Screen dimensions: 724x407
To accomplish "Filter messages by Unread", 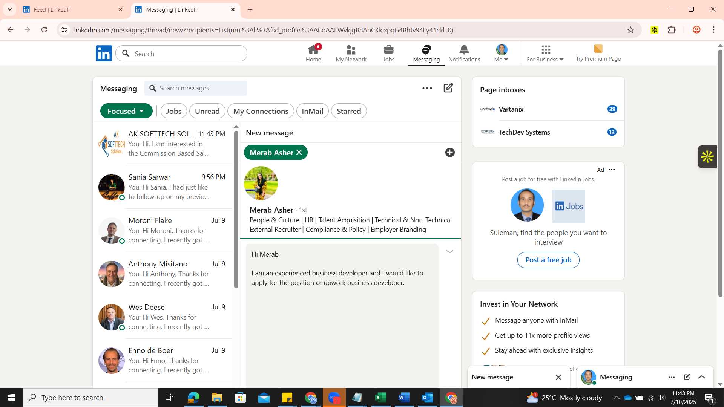I will pyautogui.click(x=207, y=111).
